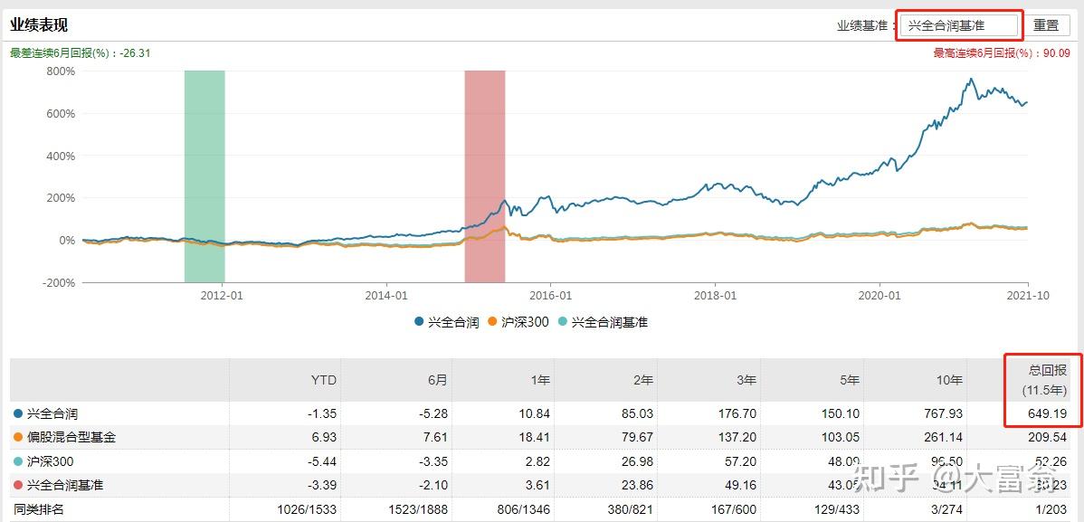Click the 2021-10 axis label
Viewport: 1084px width, 522px height.
coord(1028,295)
